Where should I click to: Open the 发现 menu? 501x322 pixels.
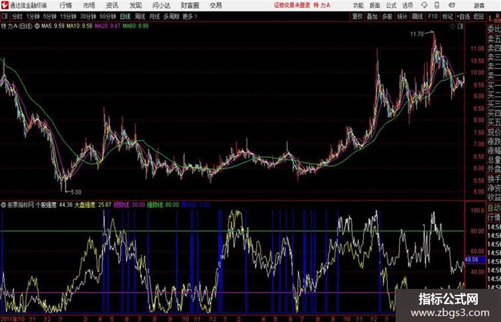point(136,5)
